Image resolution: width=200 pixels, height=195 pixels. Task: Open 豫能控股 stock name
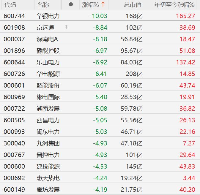pos(48,51)
